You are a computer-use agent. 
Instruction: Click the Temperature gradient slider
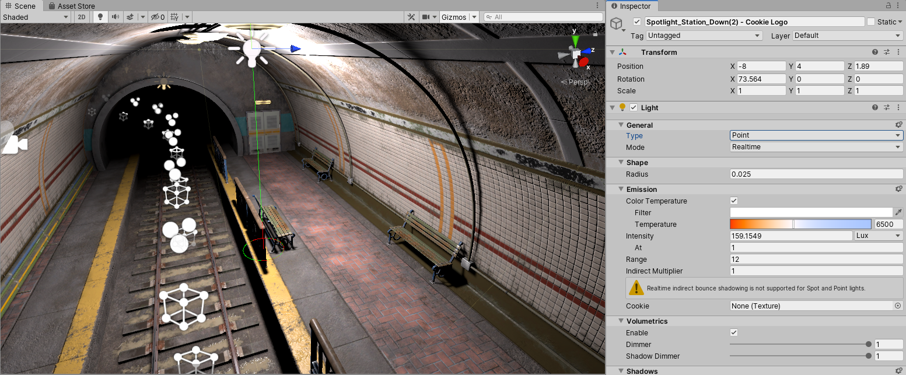click(x=800, y=225)
